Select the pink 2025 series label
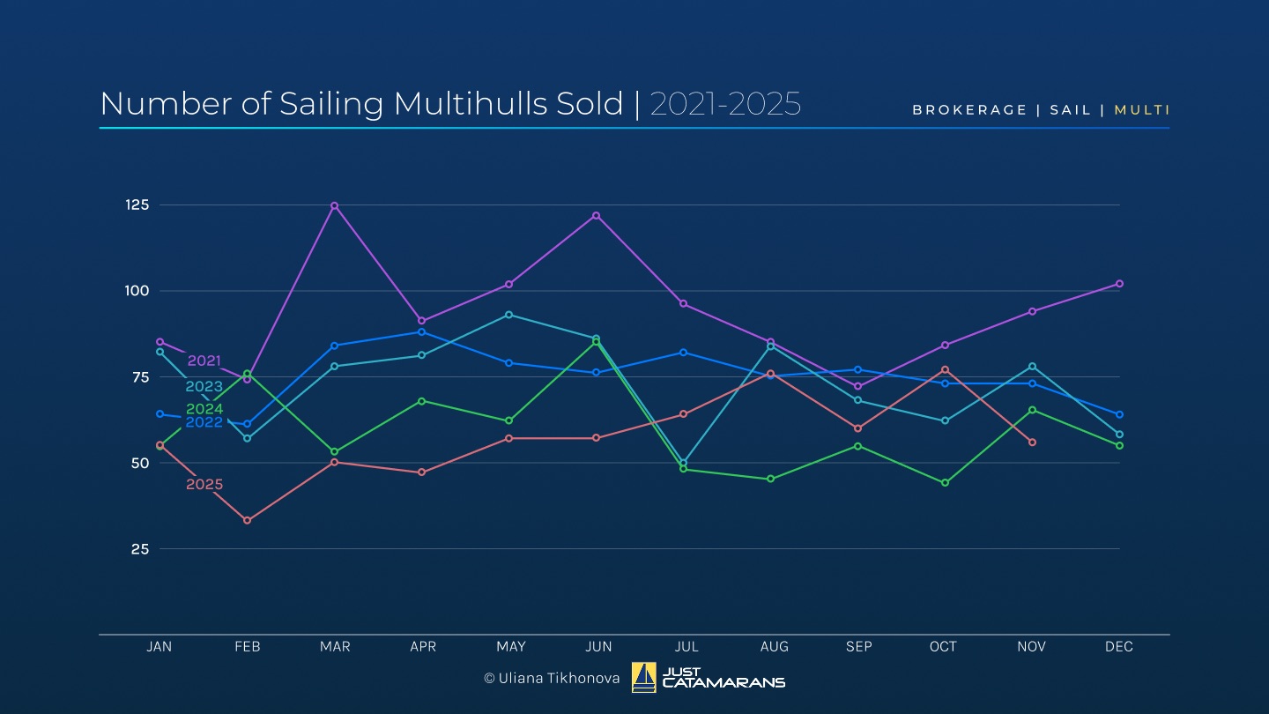 (204, 484)
